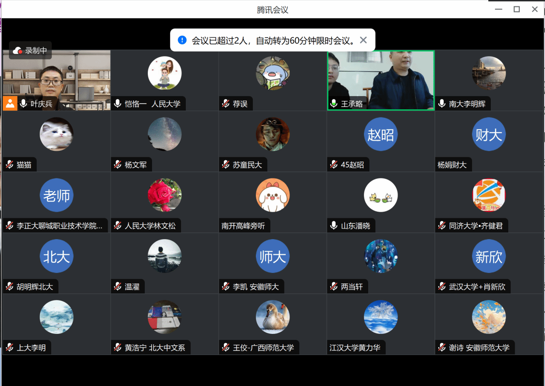Click 叶庆兵's microphone icon
This screenshot has width=545, height=386.
pos(23,104)
